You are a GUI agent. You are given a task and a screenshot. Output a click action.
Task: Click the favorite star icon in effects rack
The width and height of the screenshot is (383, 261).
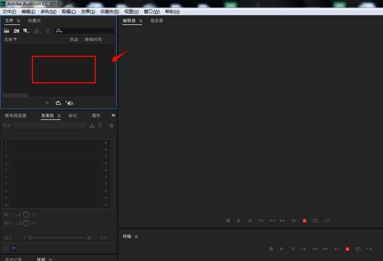[x=112, y=125]
